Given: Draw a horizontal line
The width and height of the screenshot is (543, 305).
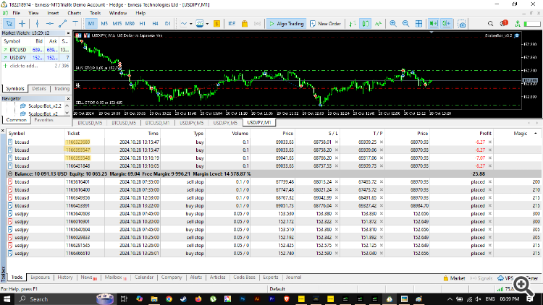Looking at the screenshot, I should [x=50, y=24].
